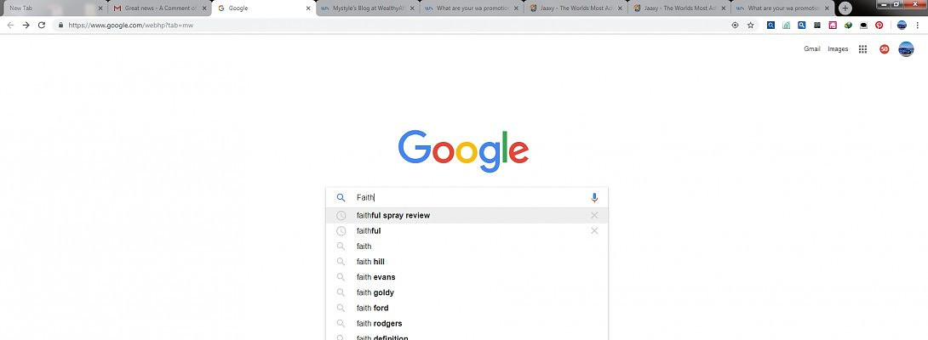
Task: Go forward with the browser arrow
Action: coord(26,25)
